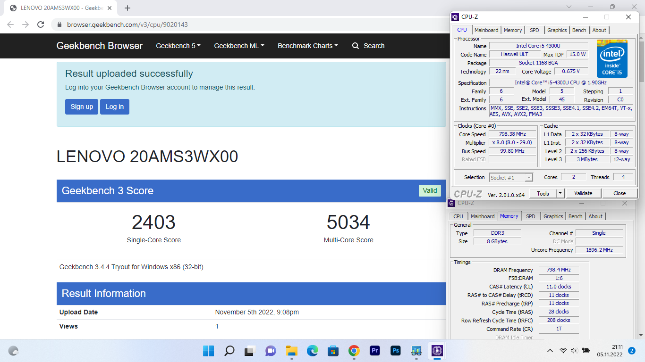The width and height of the screenshot is (645, 362).
Task: Expand the Benchmark Charts dropdown menu
Action: [x=308, y=46]
